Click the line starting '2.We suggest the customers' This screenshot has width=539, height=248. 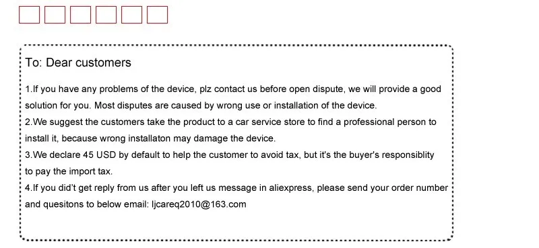pyautogui.click(x=230, y=122)
